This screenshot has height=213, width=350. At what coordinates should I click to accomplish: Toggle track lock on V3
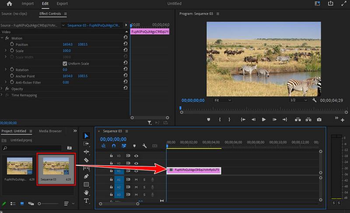(x=111, y=155)
